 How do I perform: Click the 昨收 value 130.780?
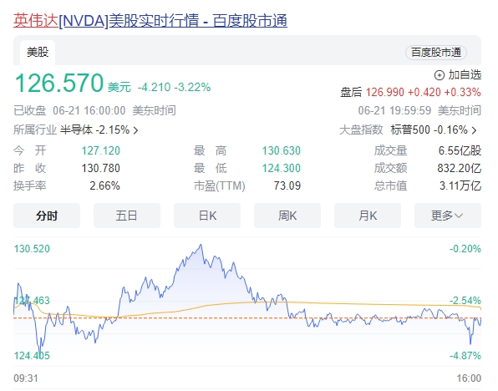[100, 168]
